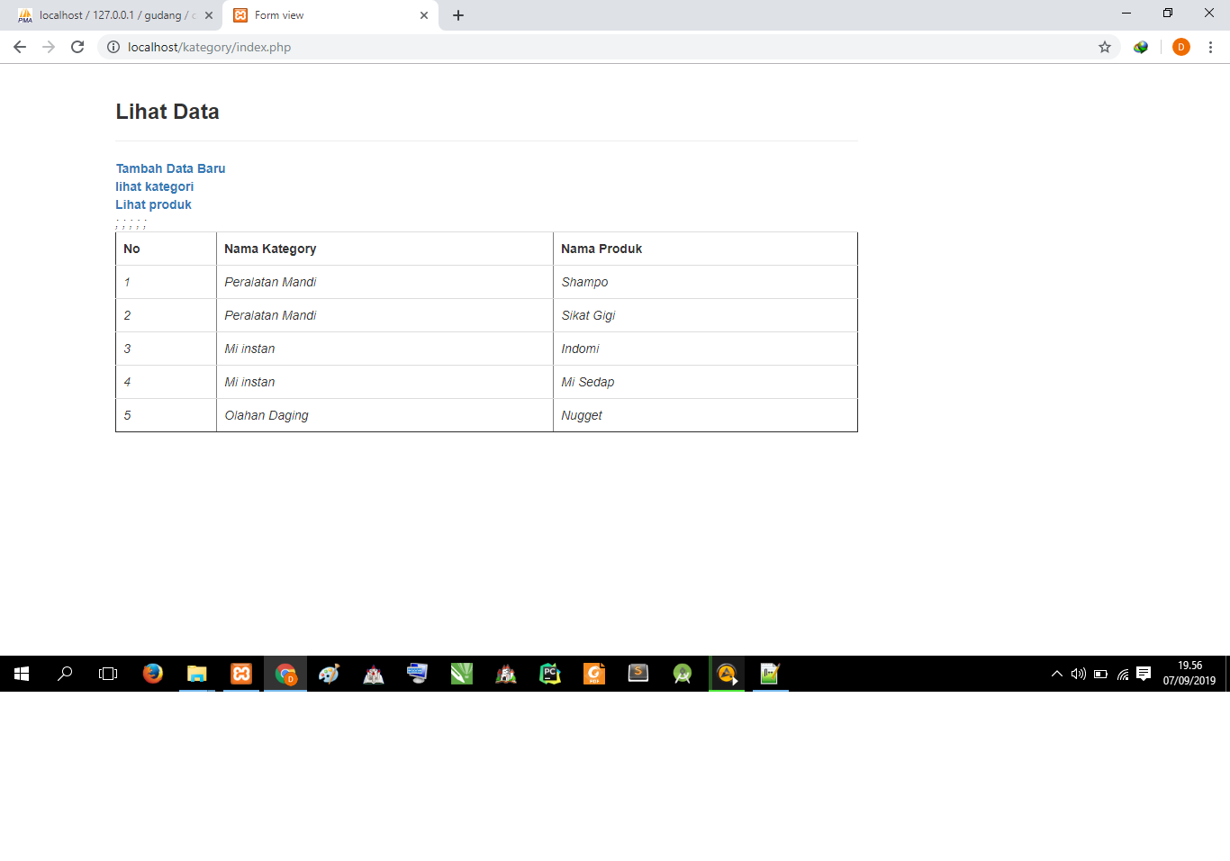Open PyCharm from the taskbar

tap(550, 674)
